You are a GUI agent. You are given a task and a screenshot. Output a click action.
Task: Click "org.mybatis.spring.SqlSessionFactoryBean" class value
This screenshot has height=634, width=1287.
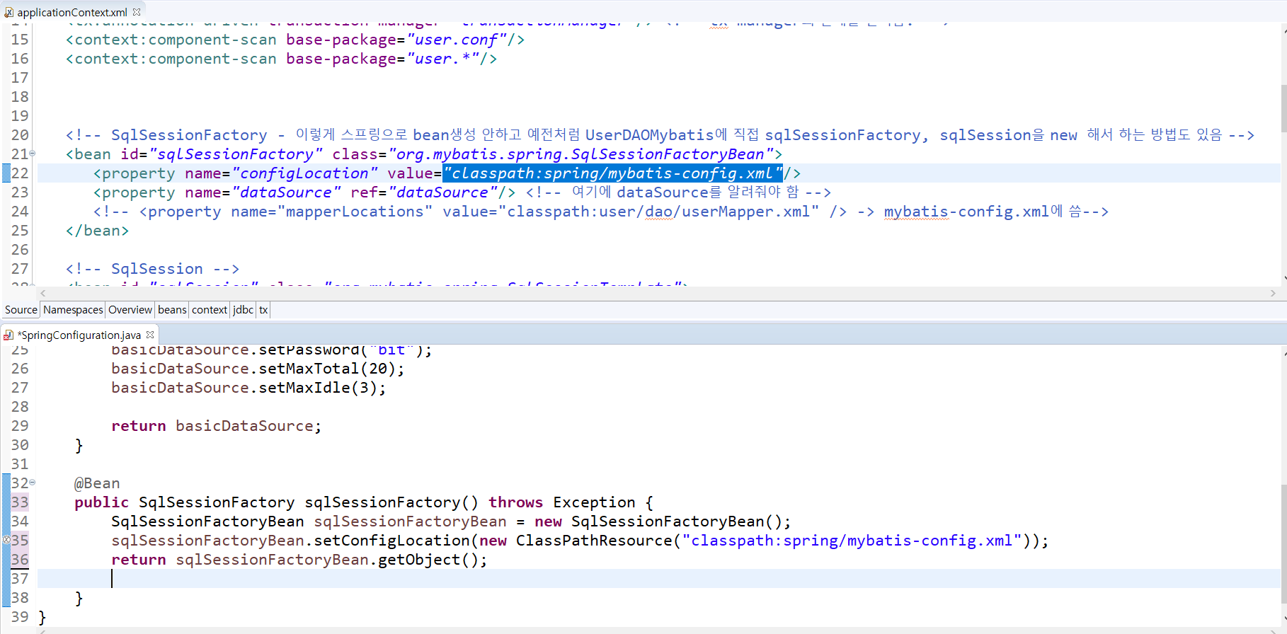(x=580, y=154)
